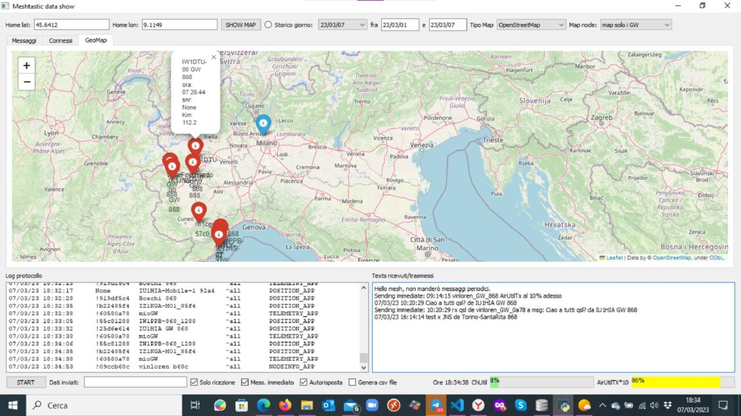This screenshot has width=741, height=416.
Task: Zoom out the map with minus button
Action: [x=27, y=82]
